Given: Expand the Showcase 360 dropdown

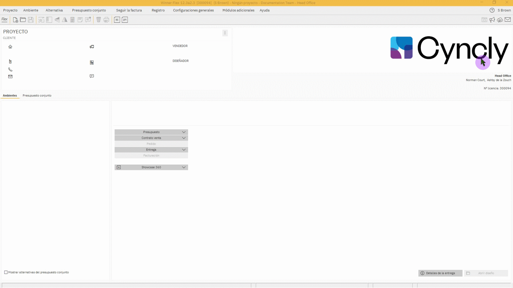Looking at the screenshot, I should [x=184, y=167].
